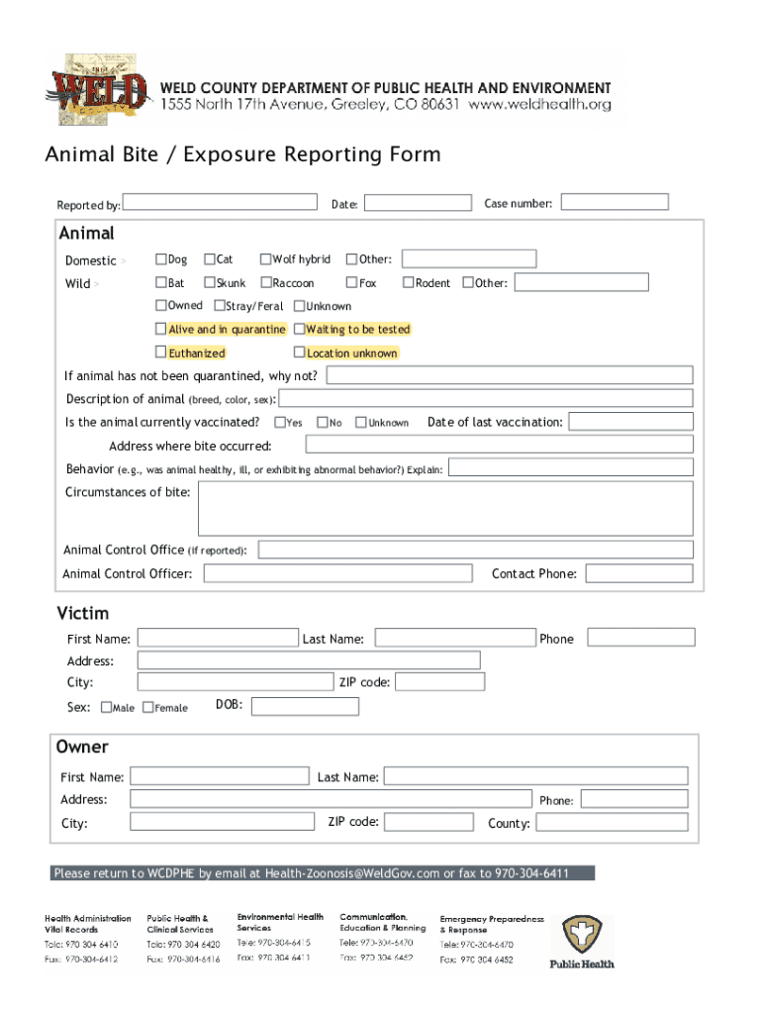The height and width of the screenshot is (1014, 762).
Task: Click Date of last vaccination field
Action: (630, 422)
